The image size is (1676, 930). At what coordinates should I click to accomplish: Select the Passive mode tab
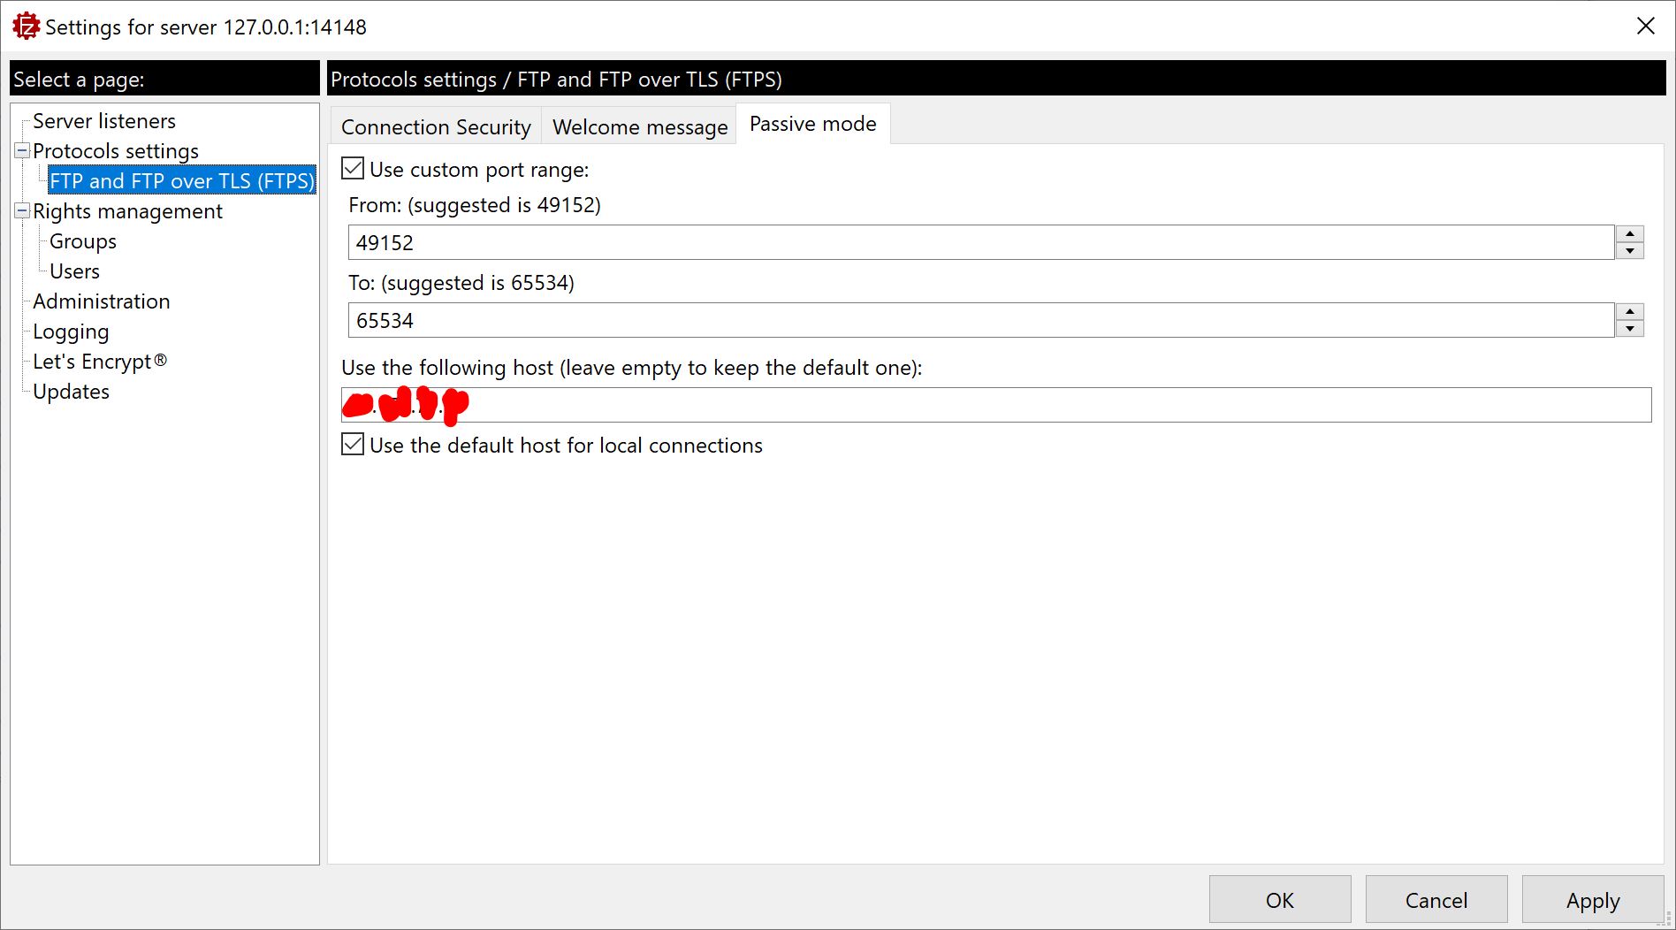(x=813, y=124)
